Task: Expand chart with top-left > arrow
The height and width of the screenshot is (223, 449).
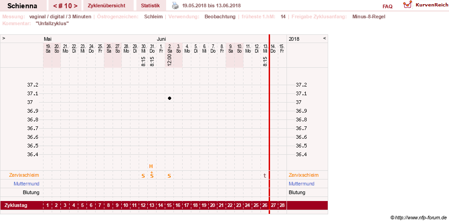Action: pos(4,38)
